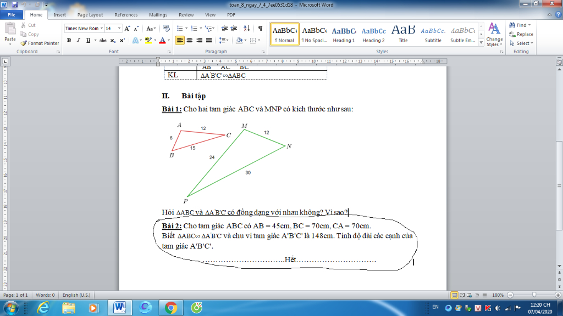This screenshot has width=563, height=316.
Task: Click zoom in plus button
Action: pyautogui.click(x=558, y=295)
